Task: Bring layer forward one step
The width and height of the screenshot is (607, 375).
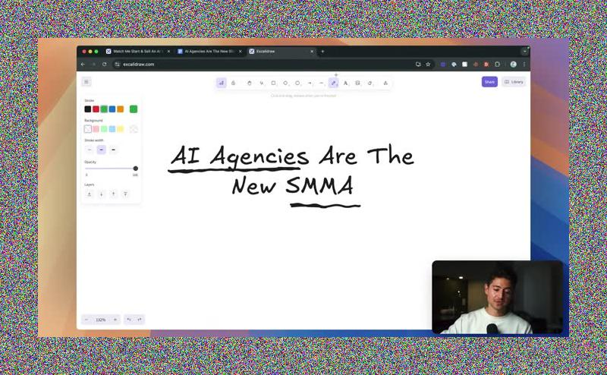Action: (x=113, y=194)
